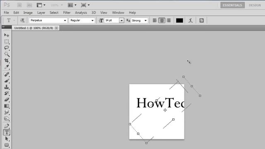Toggle text orientation button
Screen dimensions: 265x149
[x=22, y=20]
